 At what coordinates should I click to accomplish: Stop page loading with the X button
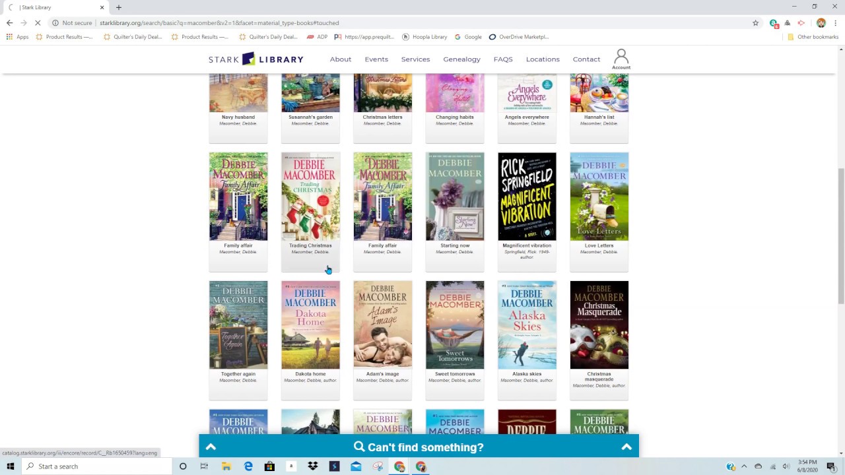pyautogui.click(x=38, y=23)
